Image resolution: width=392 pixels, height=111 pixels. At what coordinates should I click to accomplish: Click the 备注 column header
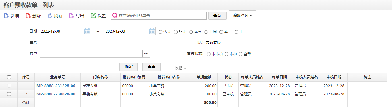tap(368, 77)
